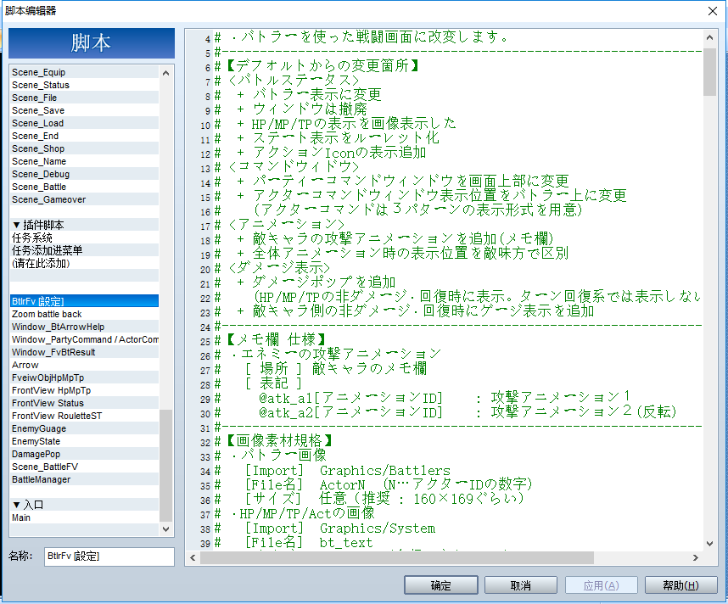Collapse the 入口 section triangle

17,505
